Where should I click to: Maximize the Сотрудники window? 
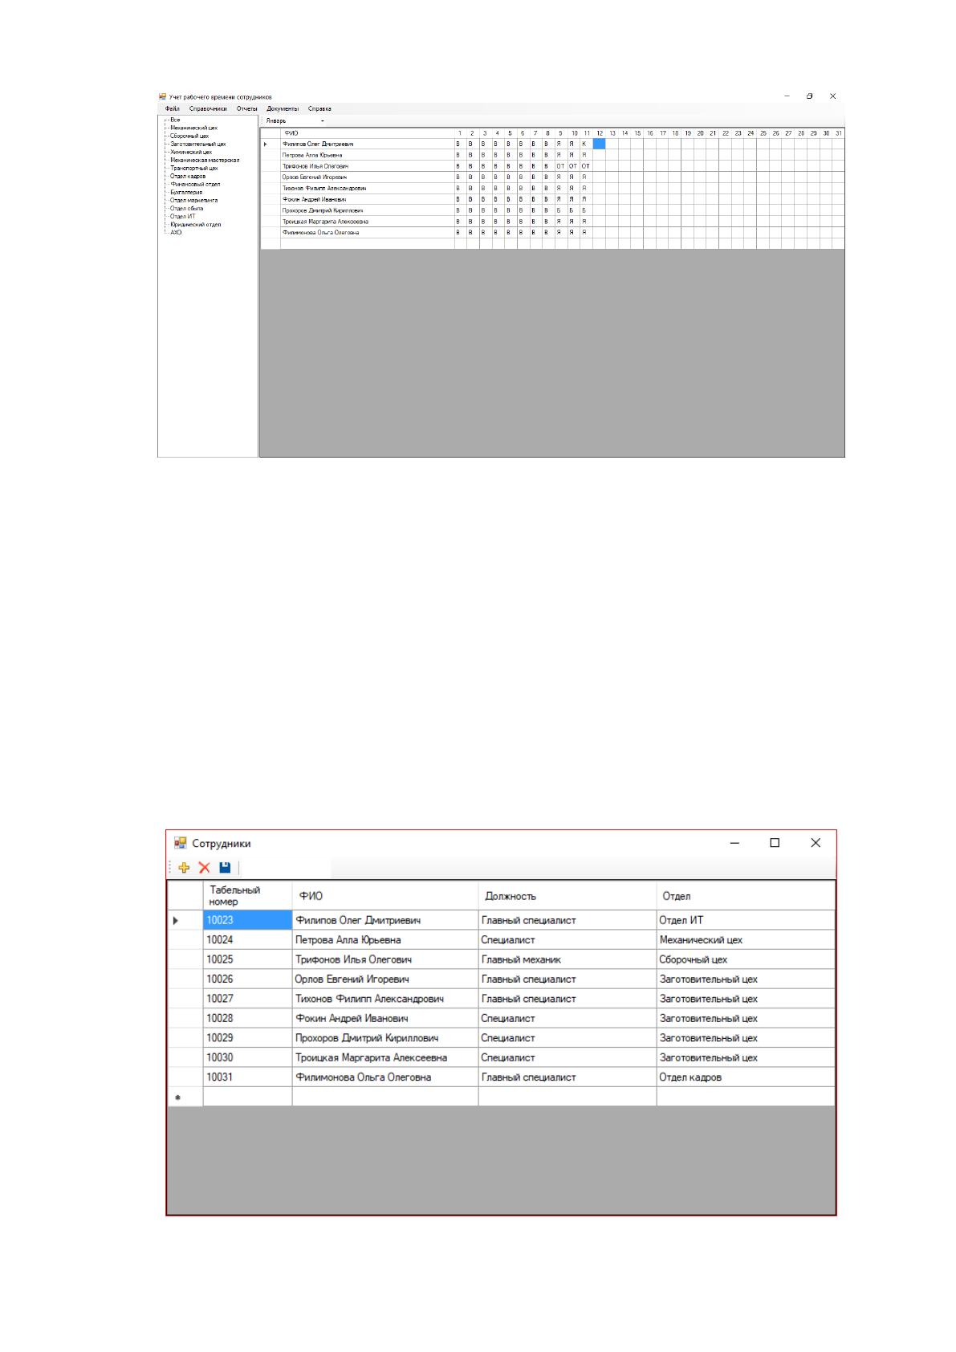tap(775, 843)
